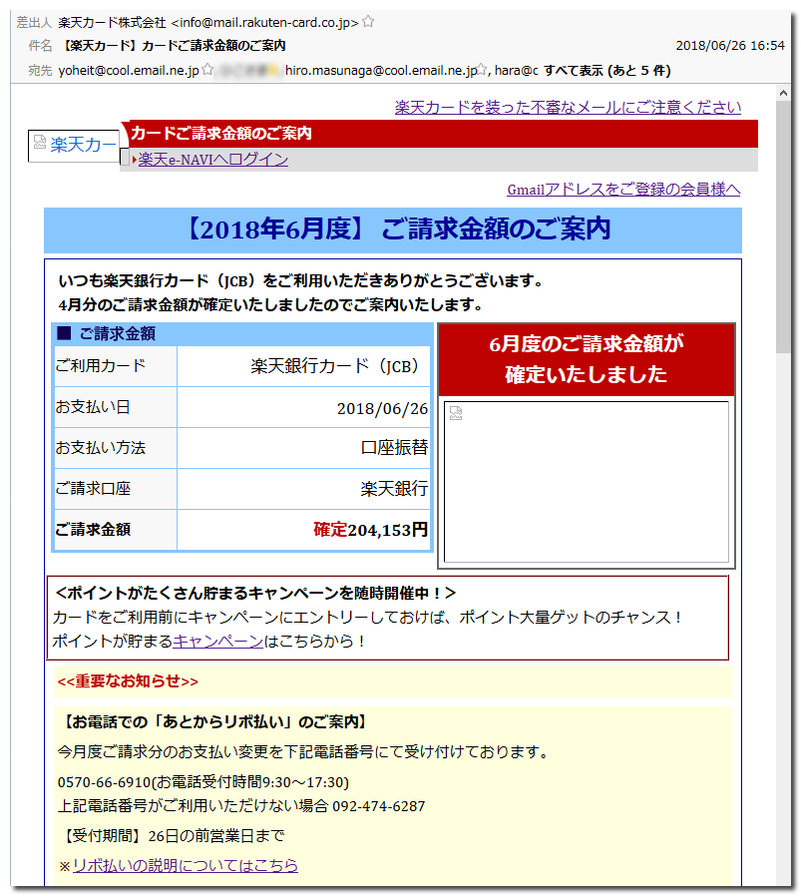Open the キャンペーン link
The image size is (801, 896).
pyautogui.click(x=217, y=642)
